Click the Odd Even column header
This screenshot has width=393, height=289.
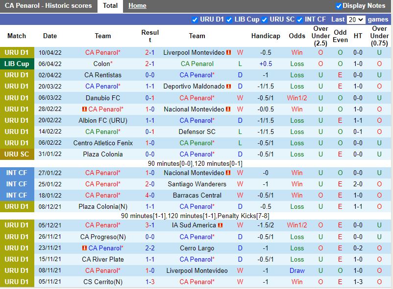point(340,36)
